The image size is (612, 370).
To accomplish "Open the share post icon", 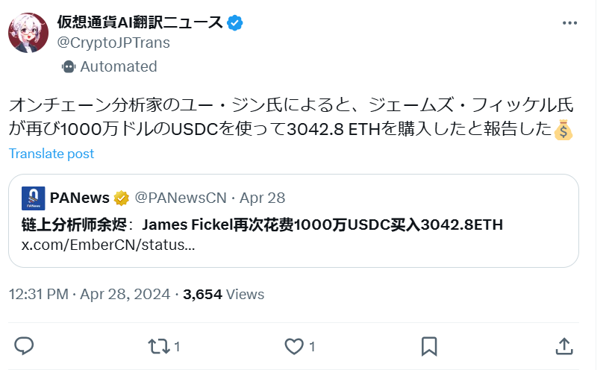I will (x=564, y=345).
